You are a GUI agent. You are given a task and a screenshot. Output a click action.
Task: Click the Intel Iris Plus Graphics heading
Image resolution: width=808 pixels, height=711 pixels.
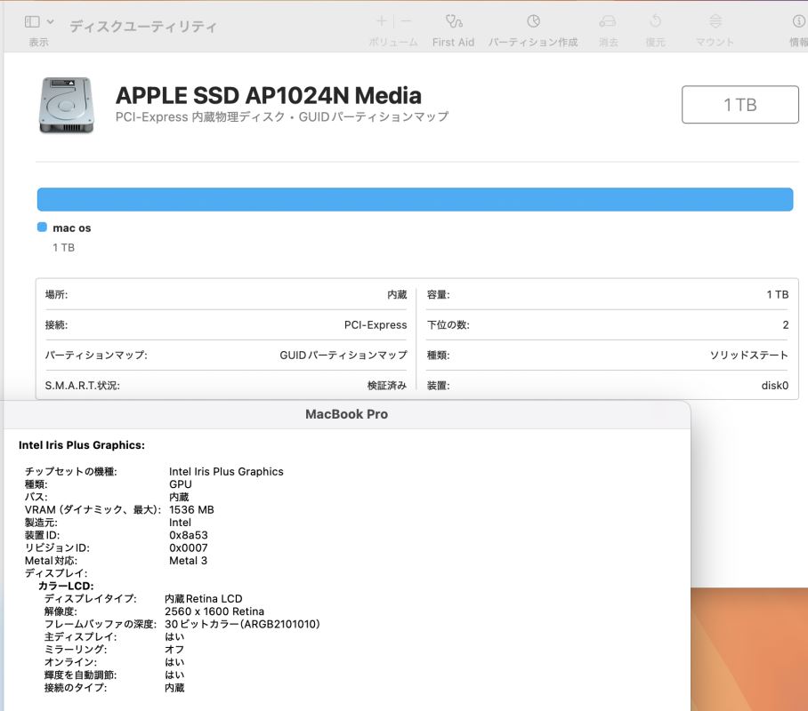[81, 445]
